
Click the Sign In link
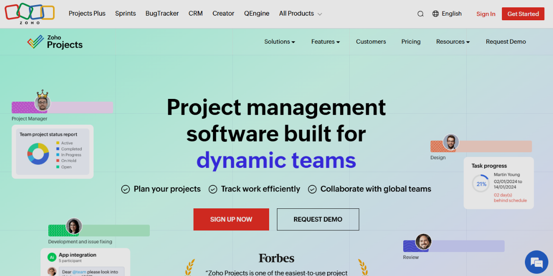coord(486,14)
